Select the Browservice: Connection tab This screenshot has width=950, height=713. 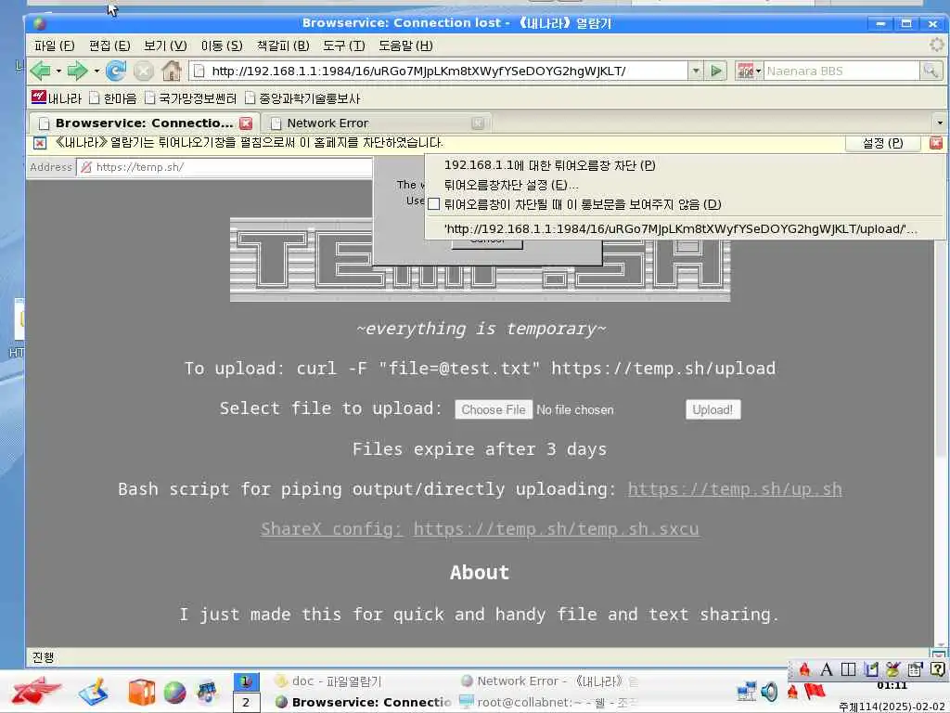(x=144, y=123)
